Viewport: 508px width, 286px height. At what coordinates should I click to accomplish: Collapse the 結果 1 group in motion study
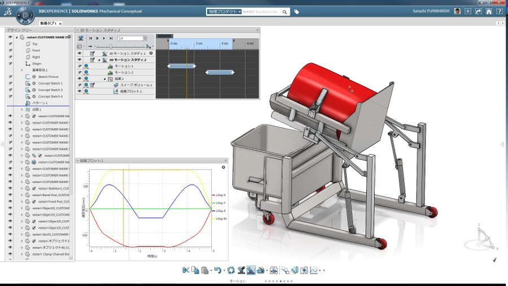104,79
